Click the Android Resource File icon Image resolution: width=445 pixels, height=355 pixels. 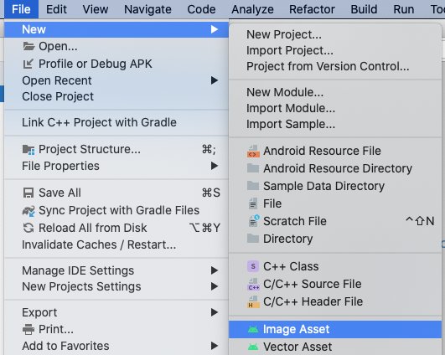tap(253, 152)
